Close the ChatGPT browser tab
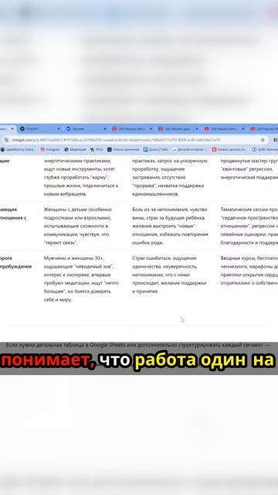Image resolution: width=278 pixels, height=495 pixels. click(x=59, y=129)
